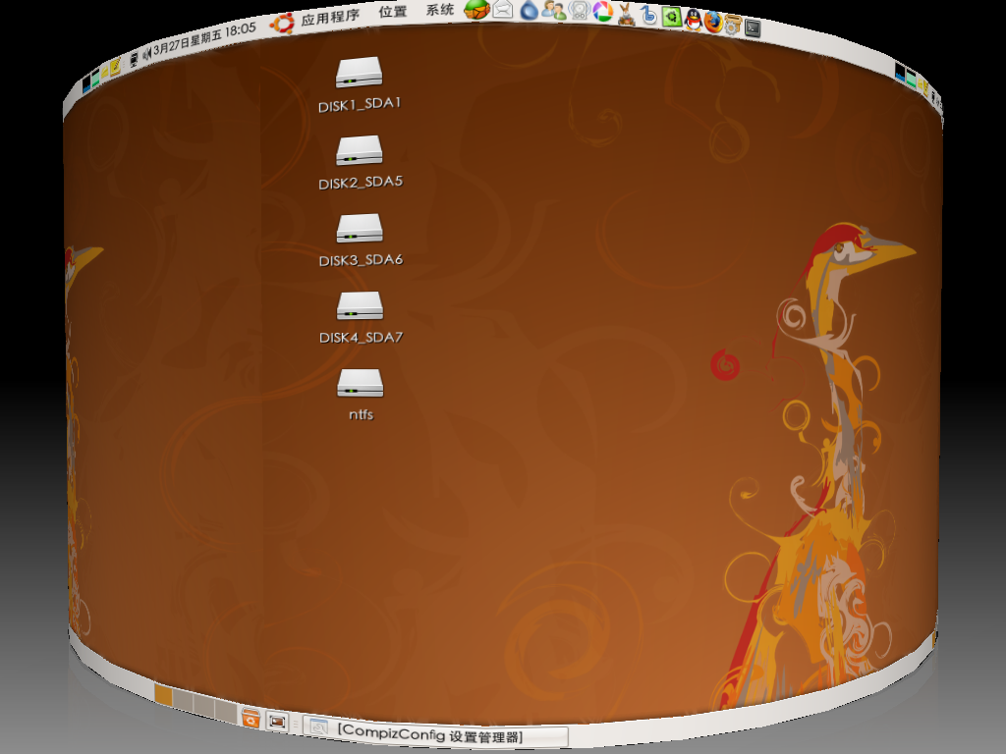Image resolution: width=1006 pixels, height=754 pixels.
Task: Click the show desktop button
Action: coord(277,722)
